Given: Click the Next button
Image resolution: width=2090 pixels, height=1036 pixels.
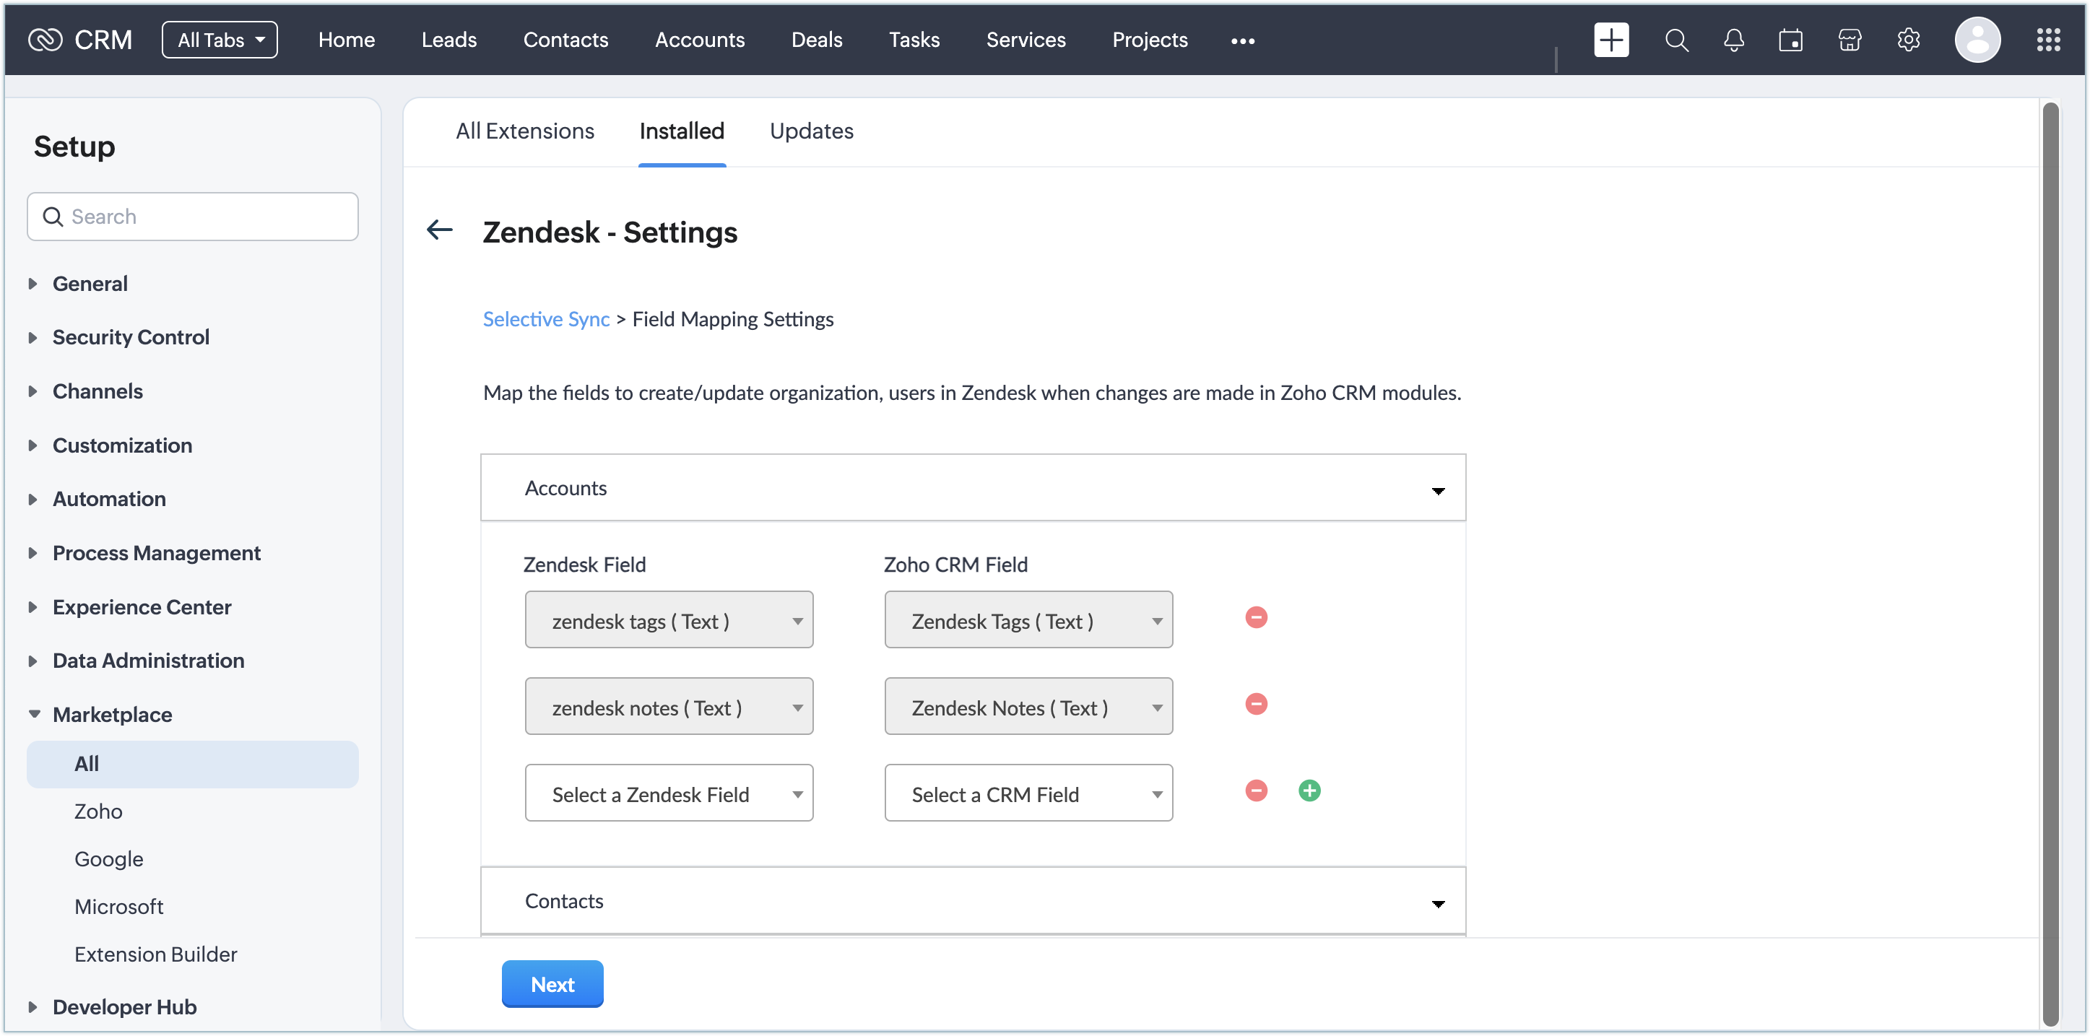Looking at the screenshot, I should point(552,984).
